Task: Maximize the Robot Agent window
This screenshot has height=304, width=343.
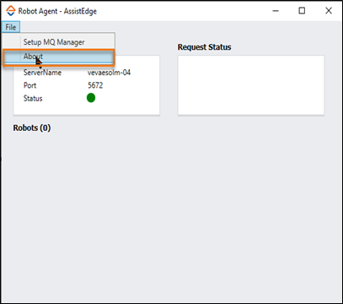Action: 302,11
